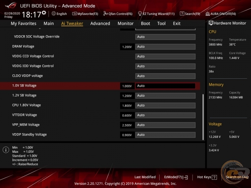
Task: Click 1.0V SB Voltage Auto field
Action: point(166,86)
